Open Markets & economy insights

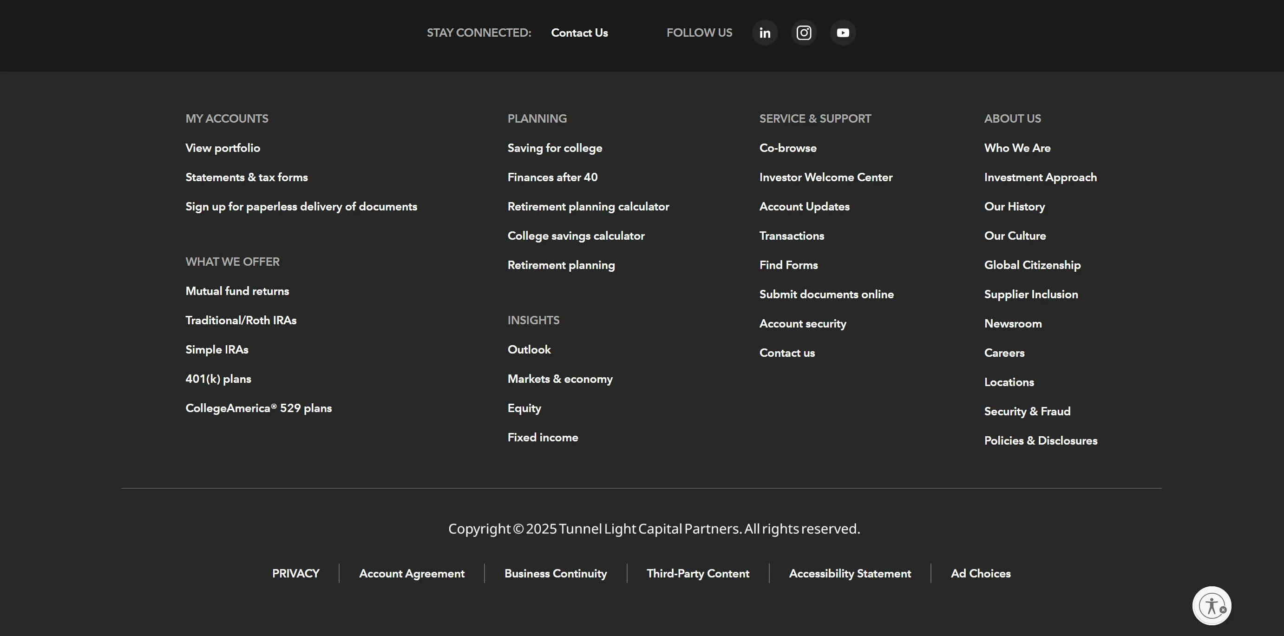(x=560, y=379)
